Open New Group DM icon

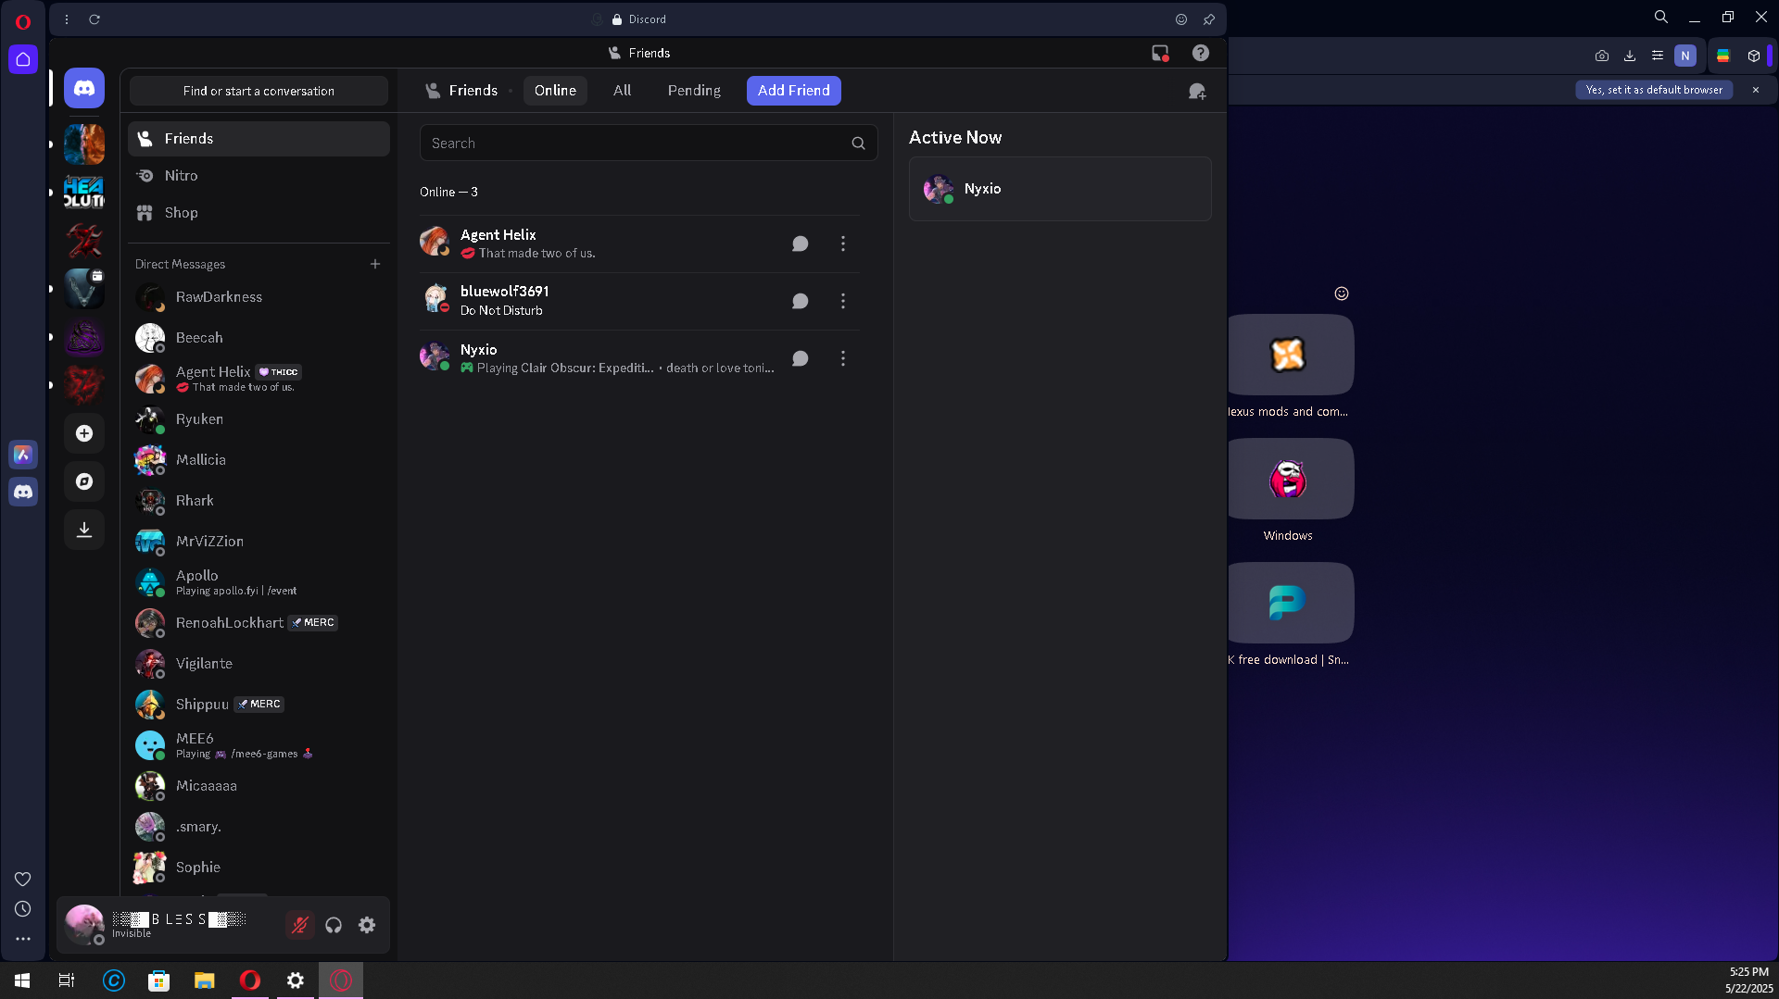tap(1197, 91)
